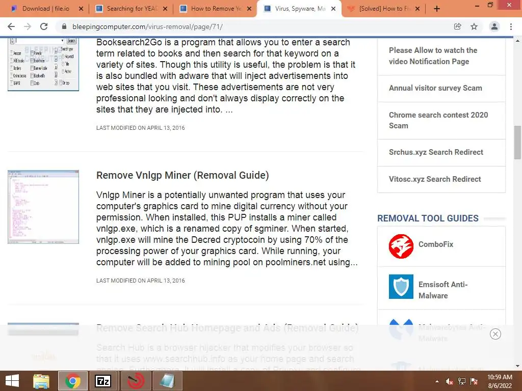The width and height of the screenshot is (522, 391).
Task: Close the Download file.io tab
Action: (x=81, y=9)
